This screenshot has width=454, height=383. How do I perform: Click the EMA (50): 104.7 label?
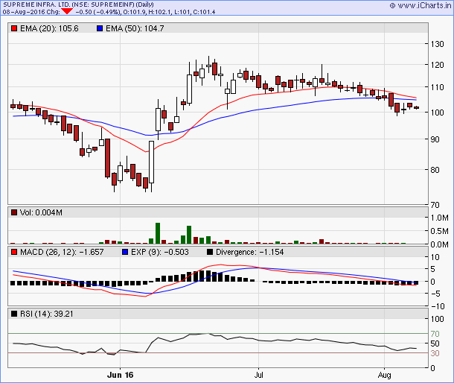135,28
